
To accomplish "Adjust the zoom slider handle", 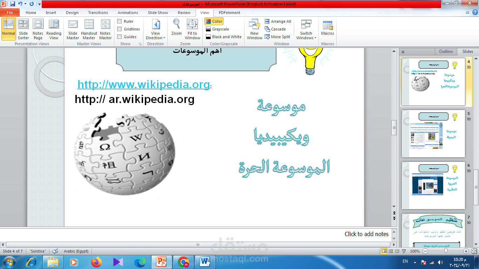I will pyautogui.click(x=446, y=251).
